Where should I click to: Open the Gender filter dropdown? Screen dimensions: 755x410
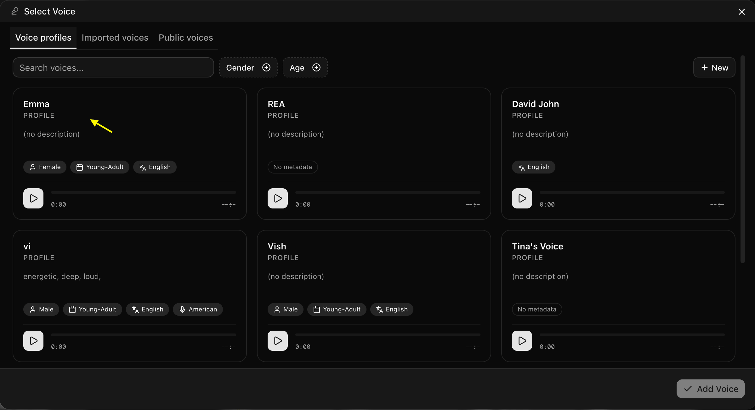pos(248,67)
